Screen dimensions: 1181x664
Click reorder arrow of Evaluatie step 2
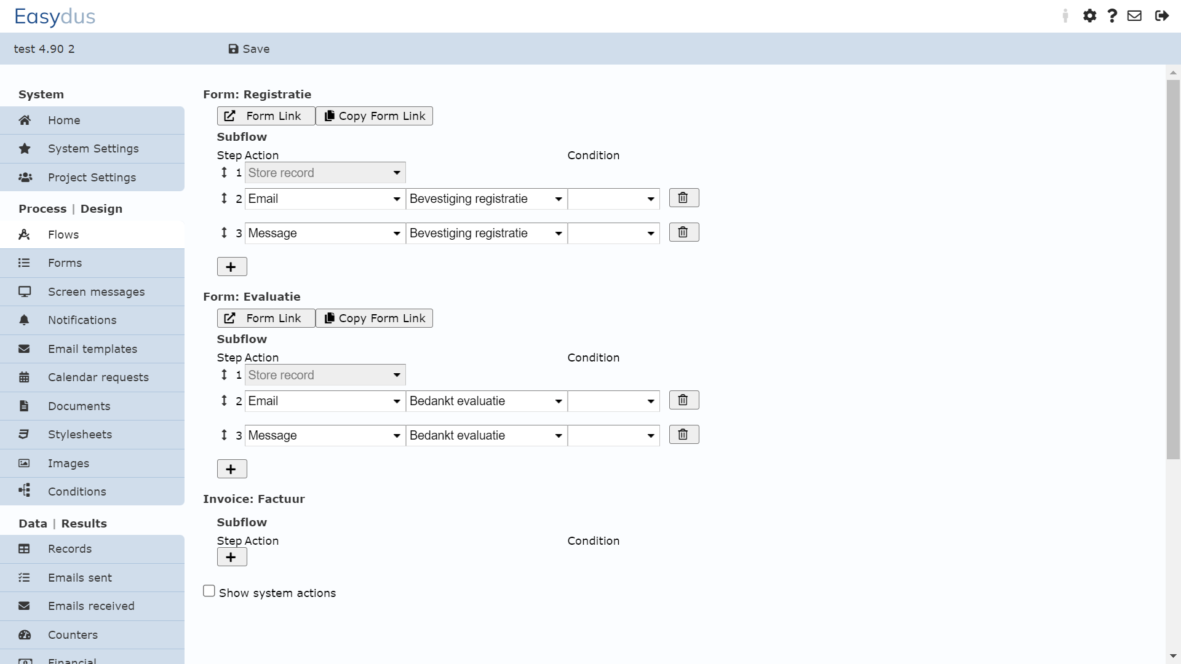click(x=224, y=400)
